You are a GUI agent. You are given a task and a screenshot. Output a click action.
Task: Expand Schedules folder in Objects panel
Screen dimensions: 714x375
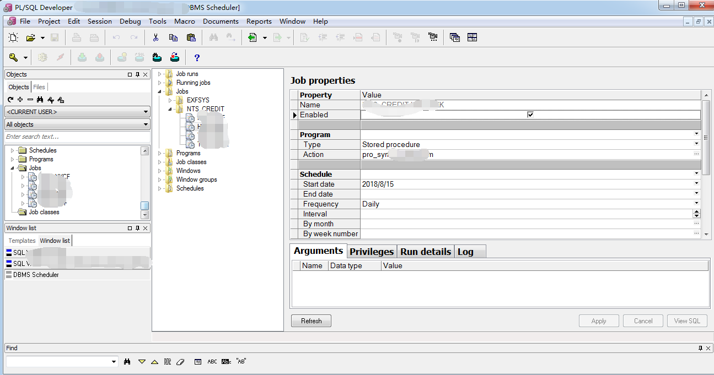(x=13, y=150)
